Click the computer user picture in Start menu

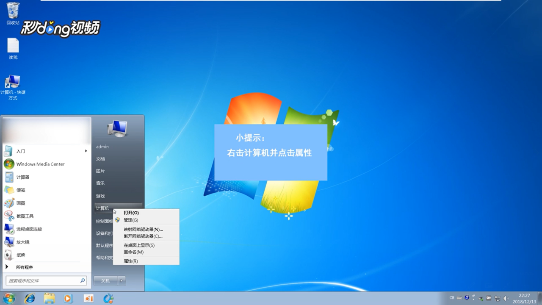(118, 128)
